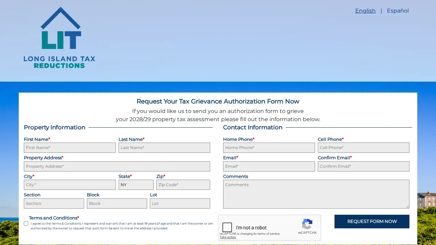Click the Lot input field

[180, 203]
